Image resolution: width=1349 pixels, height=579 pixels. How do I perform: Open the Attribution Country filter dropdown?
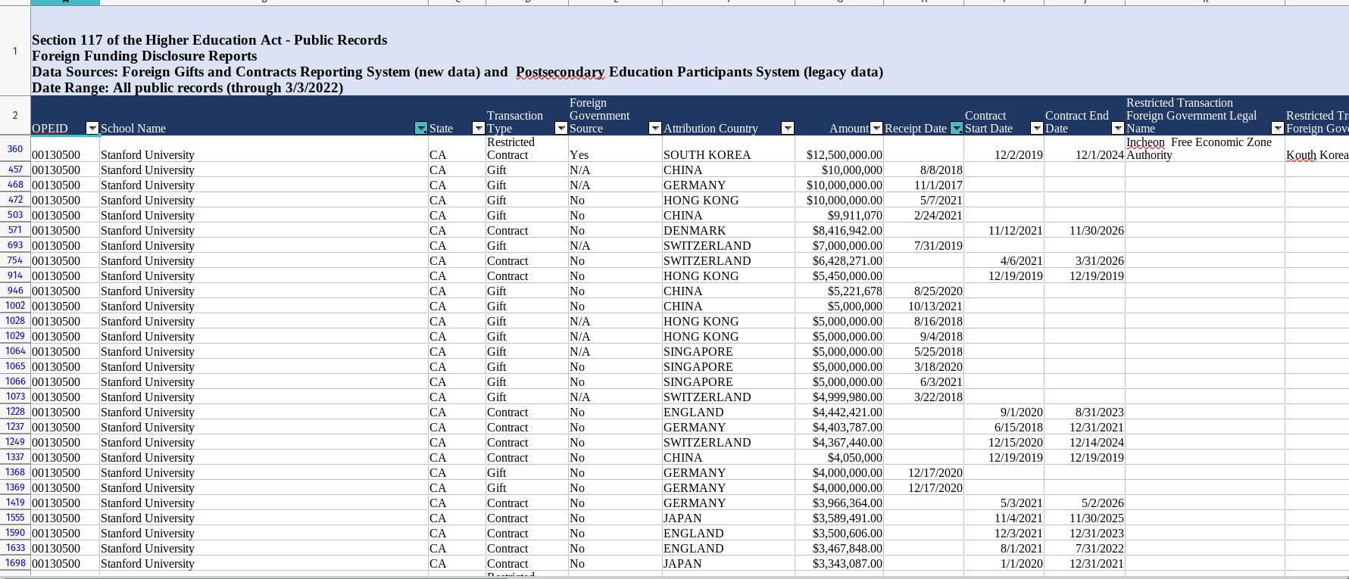coord(788,129)
